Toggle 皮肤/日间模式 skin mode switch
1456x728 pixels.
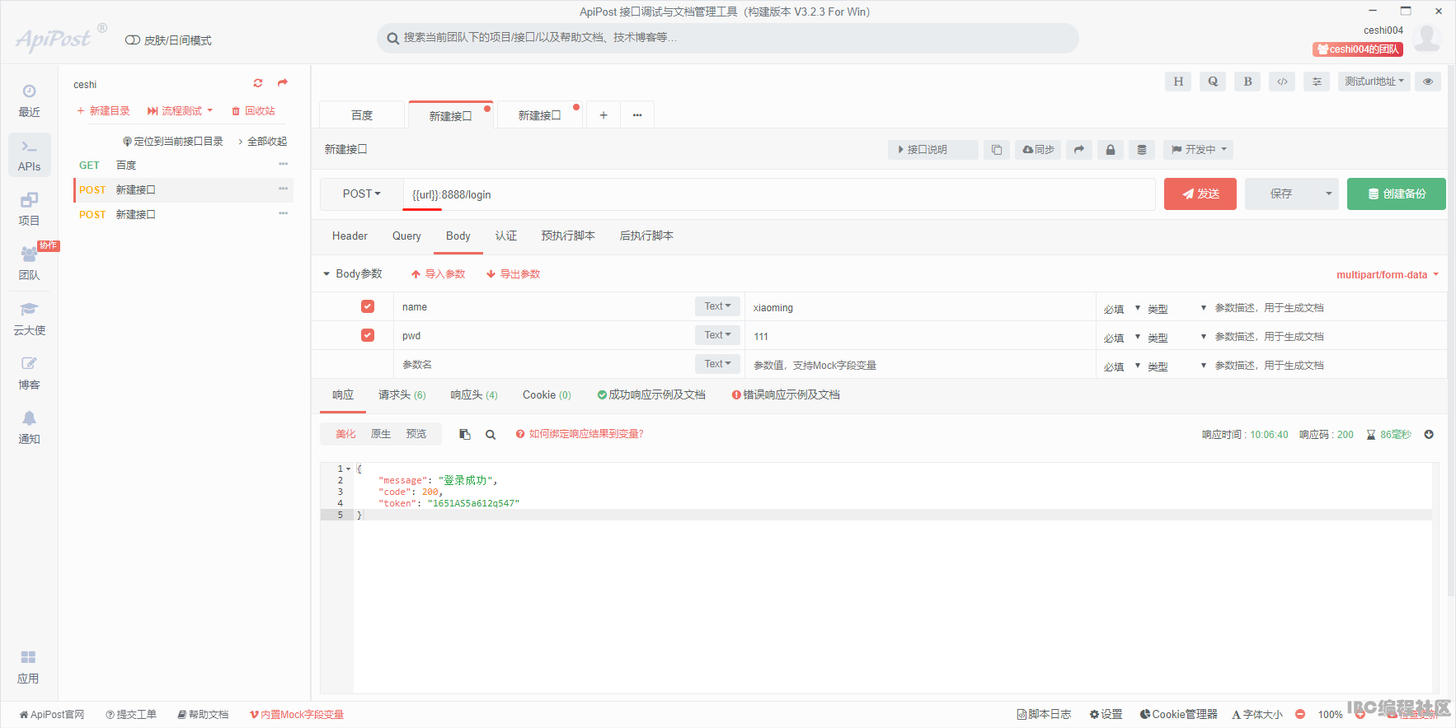click(133, 40)
